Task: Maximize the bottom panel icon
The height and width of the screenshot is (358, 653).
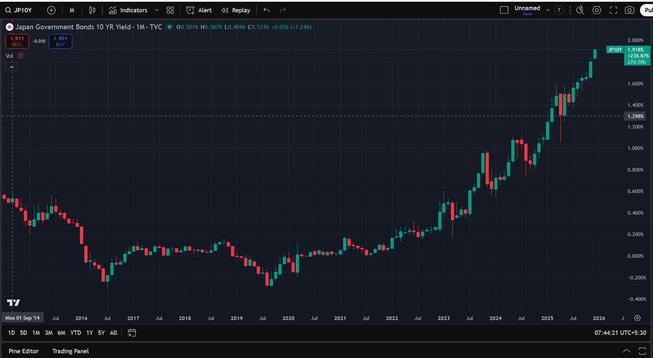Action: [x=642, y=351]
